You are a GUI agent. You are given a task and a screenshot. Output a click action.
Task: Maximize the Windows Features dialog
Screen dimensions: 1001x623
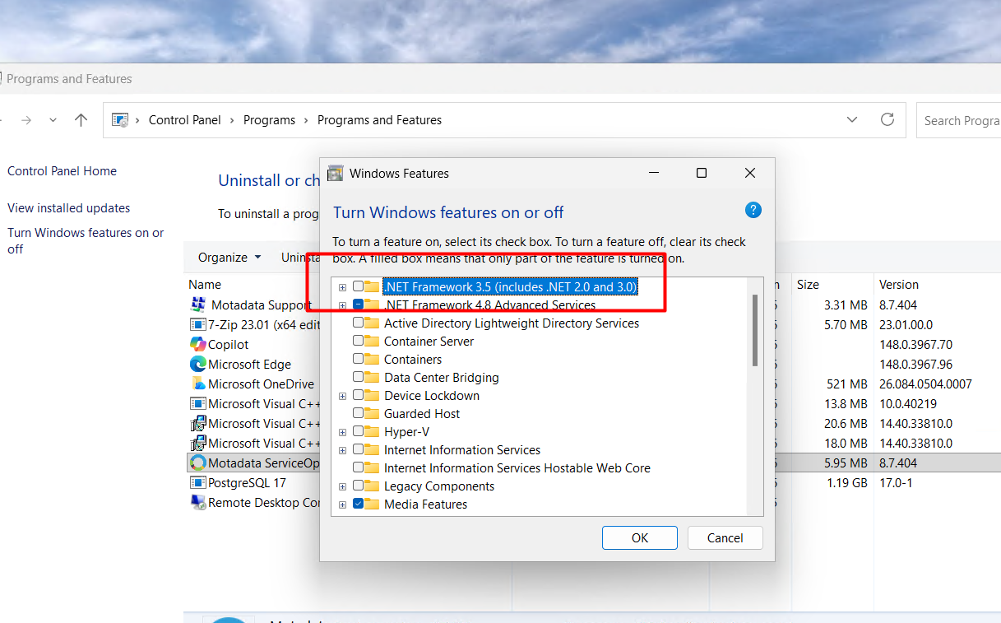click(702, 173)
